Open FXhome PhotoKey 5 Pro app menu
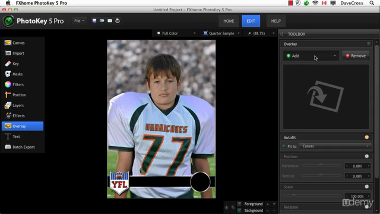This screenshot has height=214, width=380. (42, 3)
